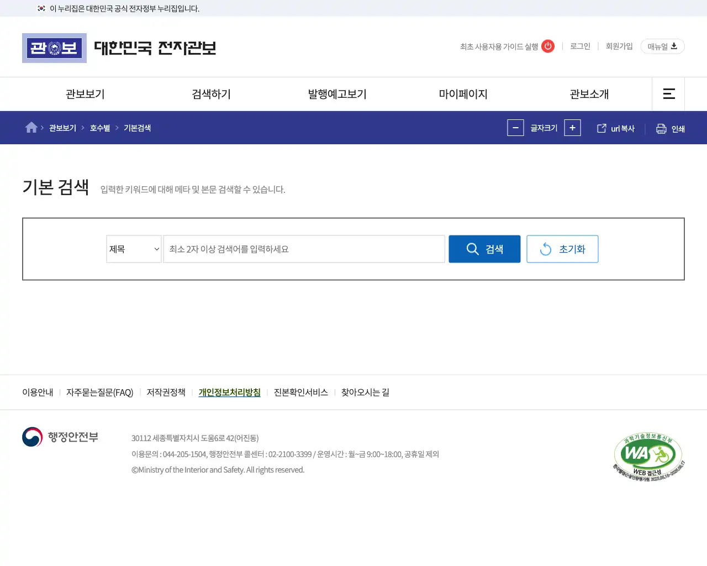The height and width of the screenshot is (566, 707).
Task: Expand the 호수별 breadcrumb entry
Action: click(99, 128)
